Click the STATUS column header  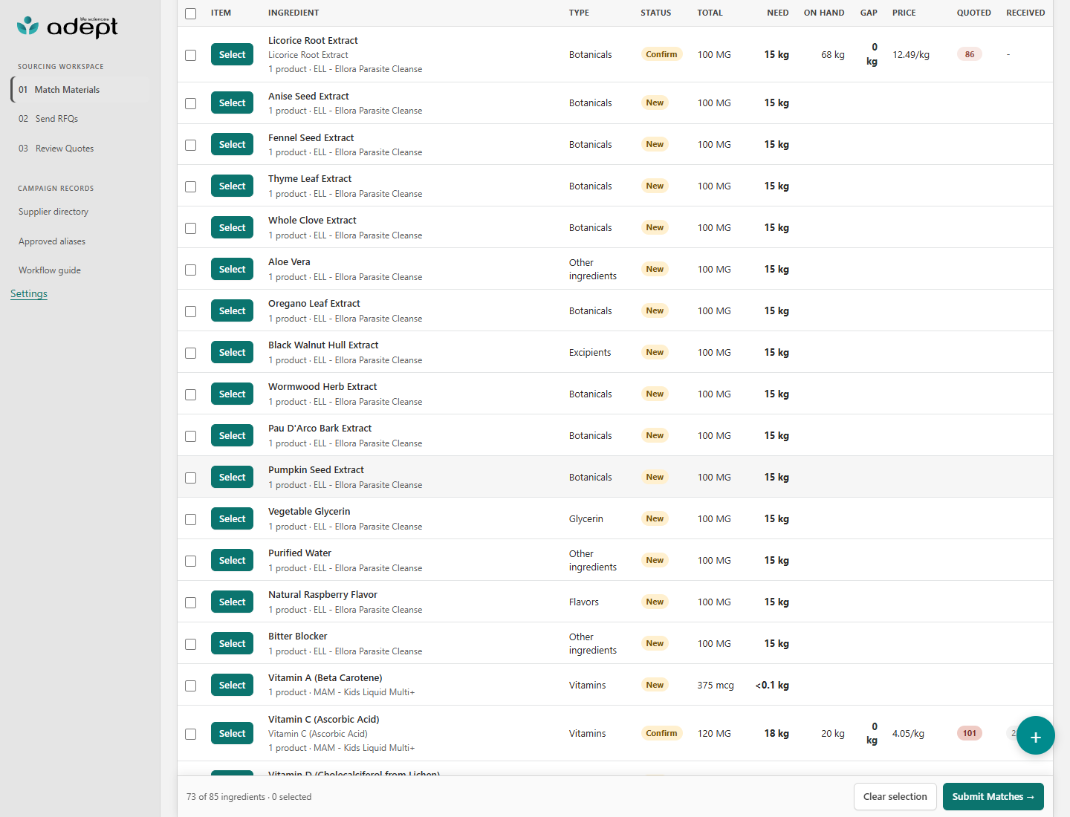pos(656,13)
